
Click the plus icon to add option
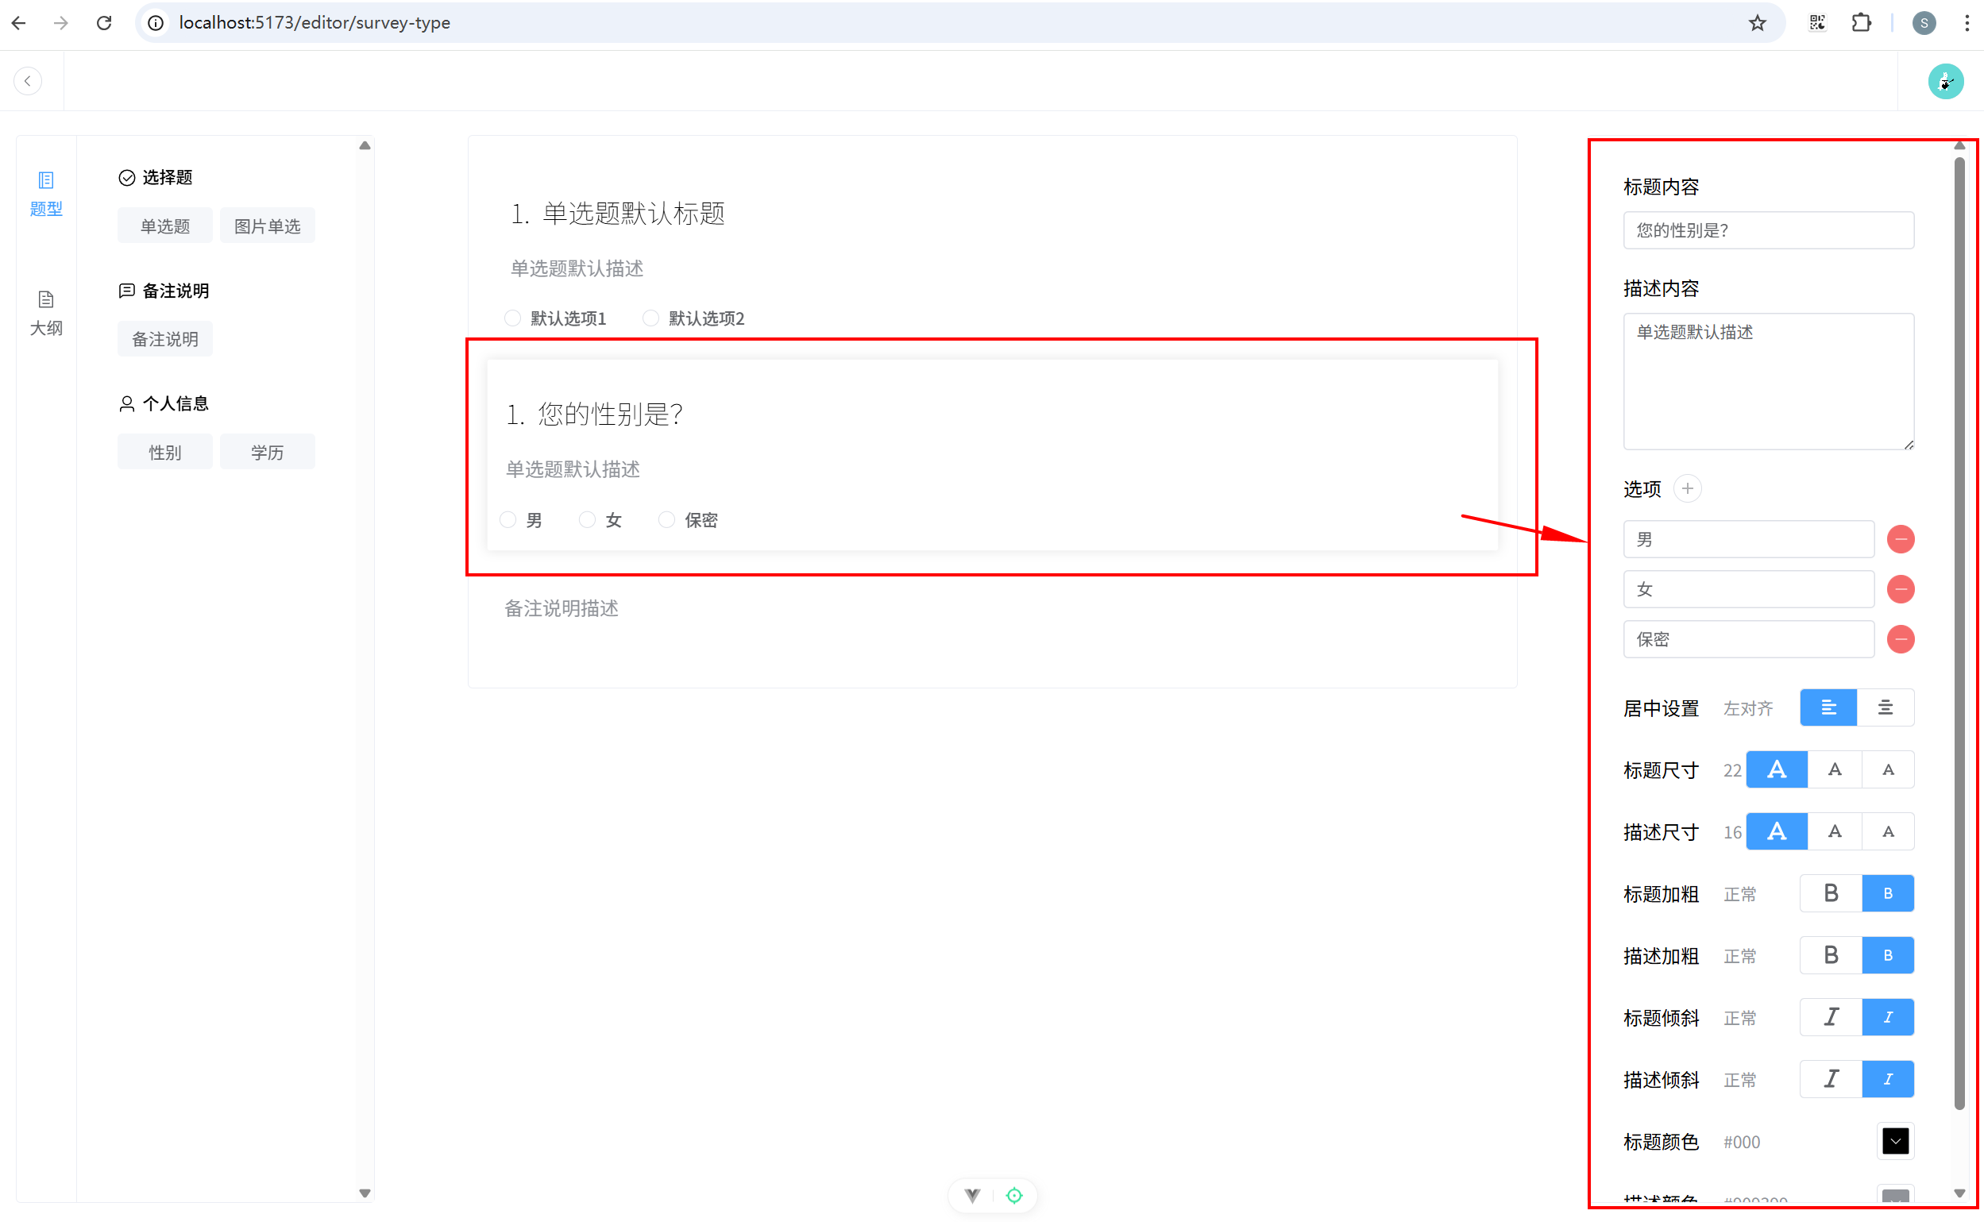point(1687,488)
